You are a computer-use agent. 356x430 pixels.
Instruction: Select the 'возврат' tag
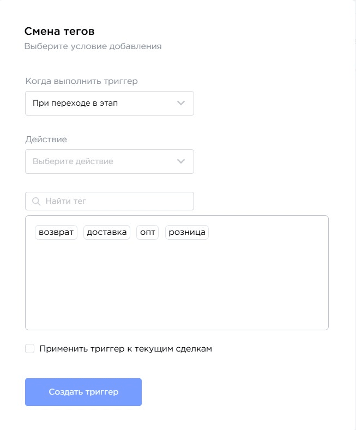56,232
